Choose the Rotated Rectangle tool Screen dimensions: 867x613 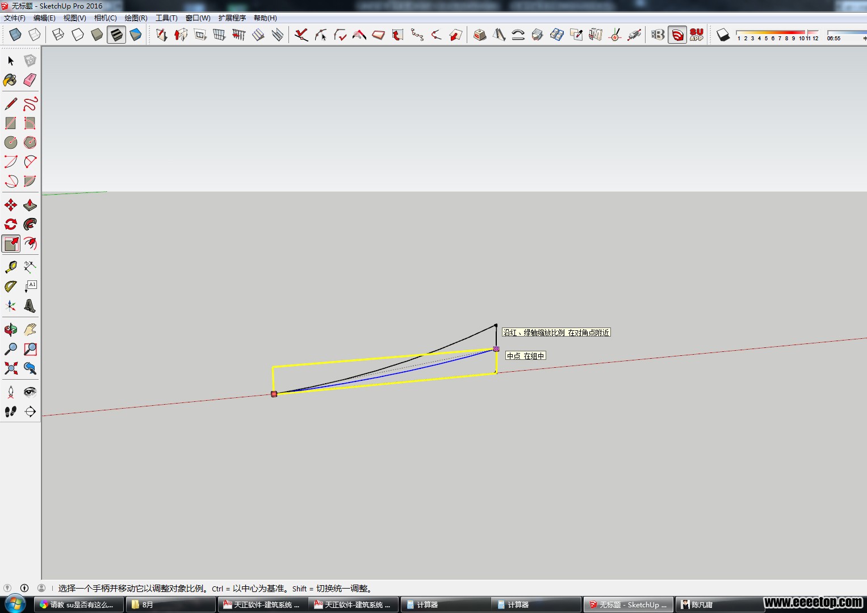pos(30,123)
